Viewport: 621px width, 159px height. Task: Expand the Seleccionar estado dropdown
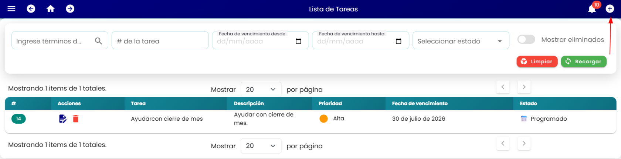point(461,40)
